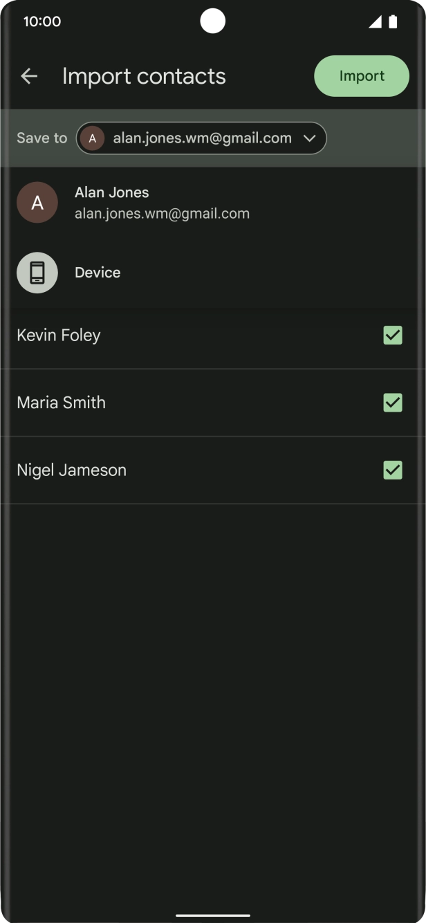Tap the clock showing 10:00
The height and width of the screenshot is (923, 426).
pos(42,21)
